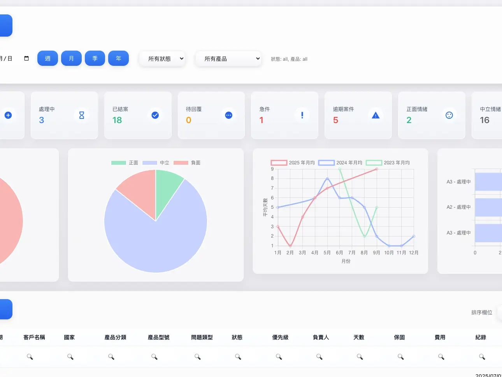Open the 排序欄位 sorting control
This screenshot has width=502, height=377.
pos(481,312)
